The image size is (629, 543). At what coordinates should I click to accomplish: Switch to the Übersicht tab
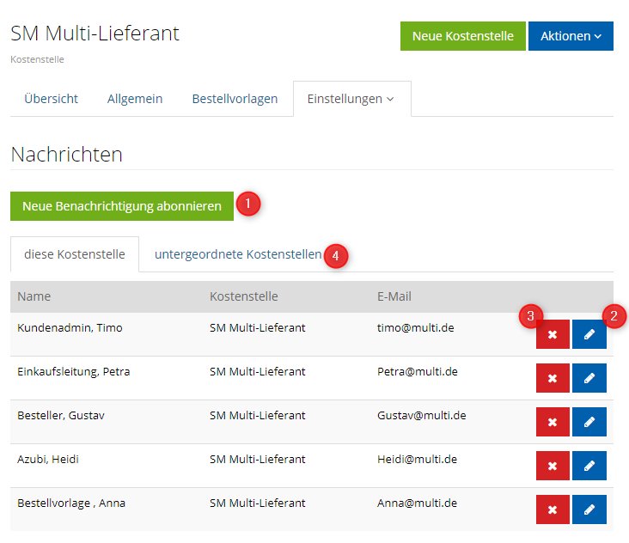point(51,99)
